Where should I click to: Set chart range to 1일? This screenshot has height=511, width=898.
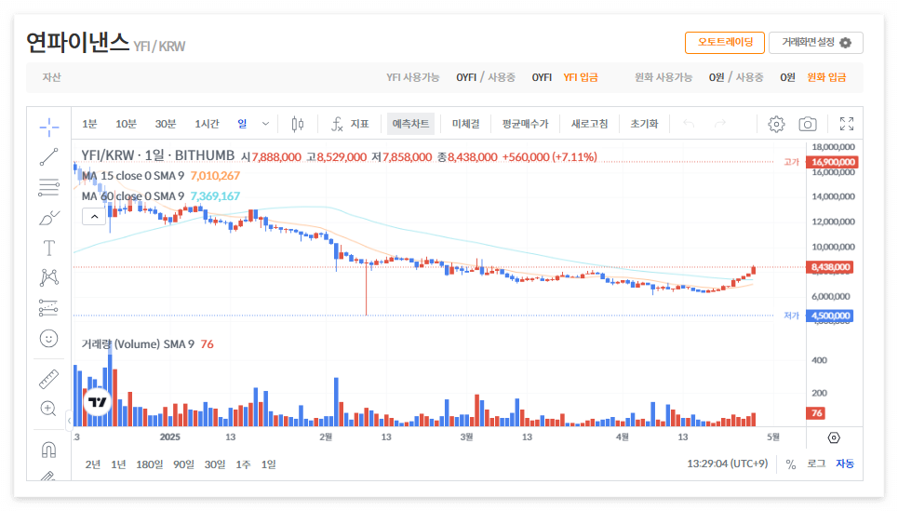269,464
